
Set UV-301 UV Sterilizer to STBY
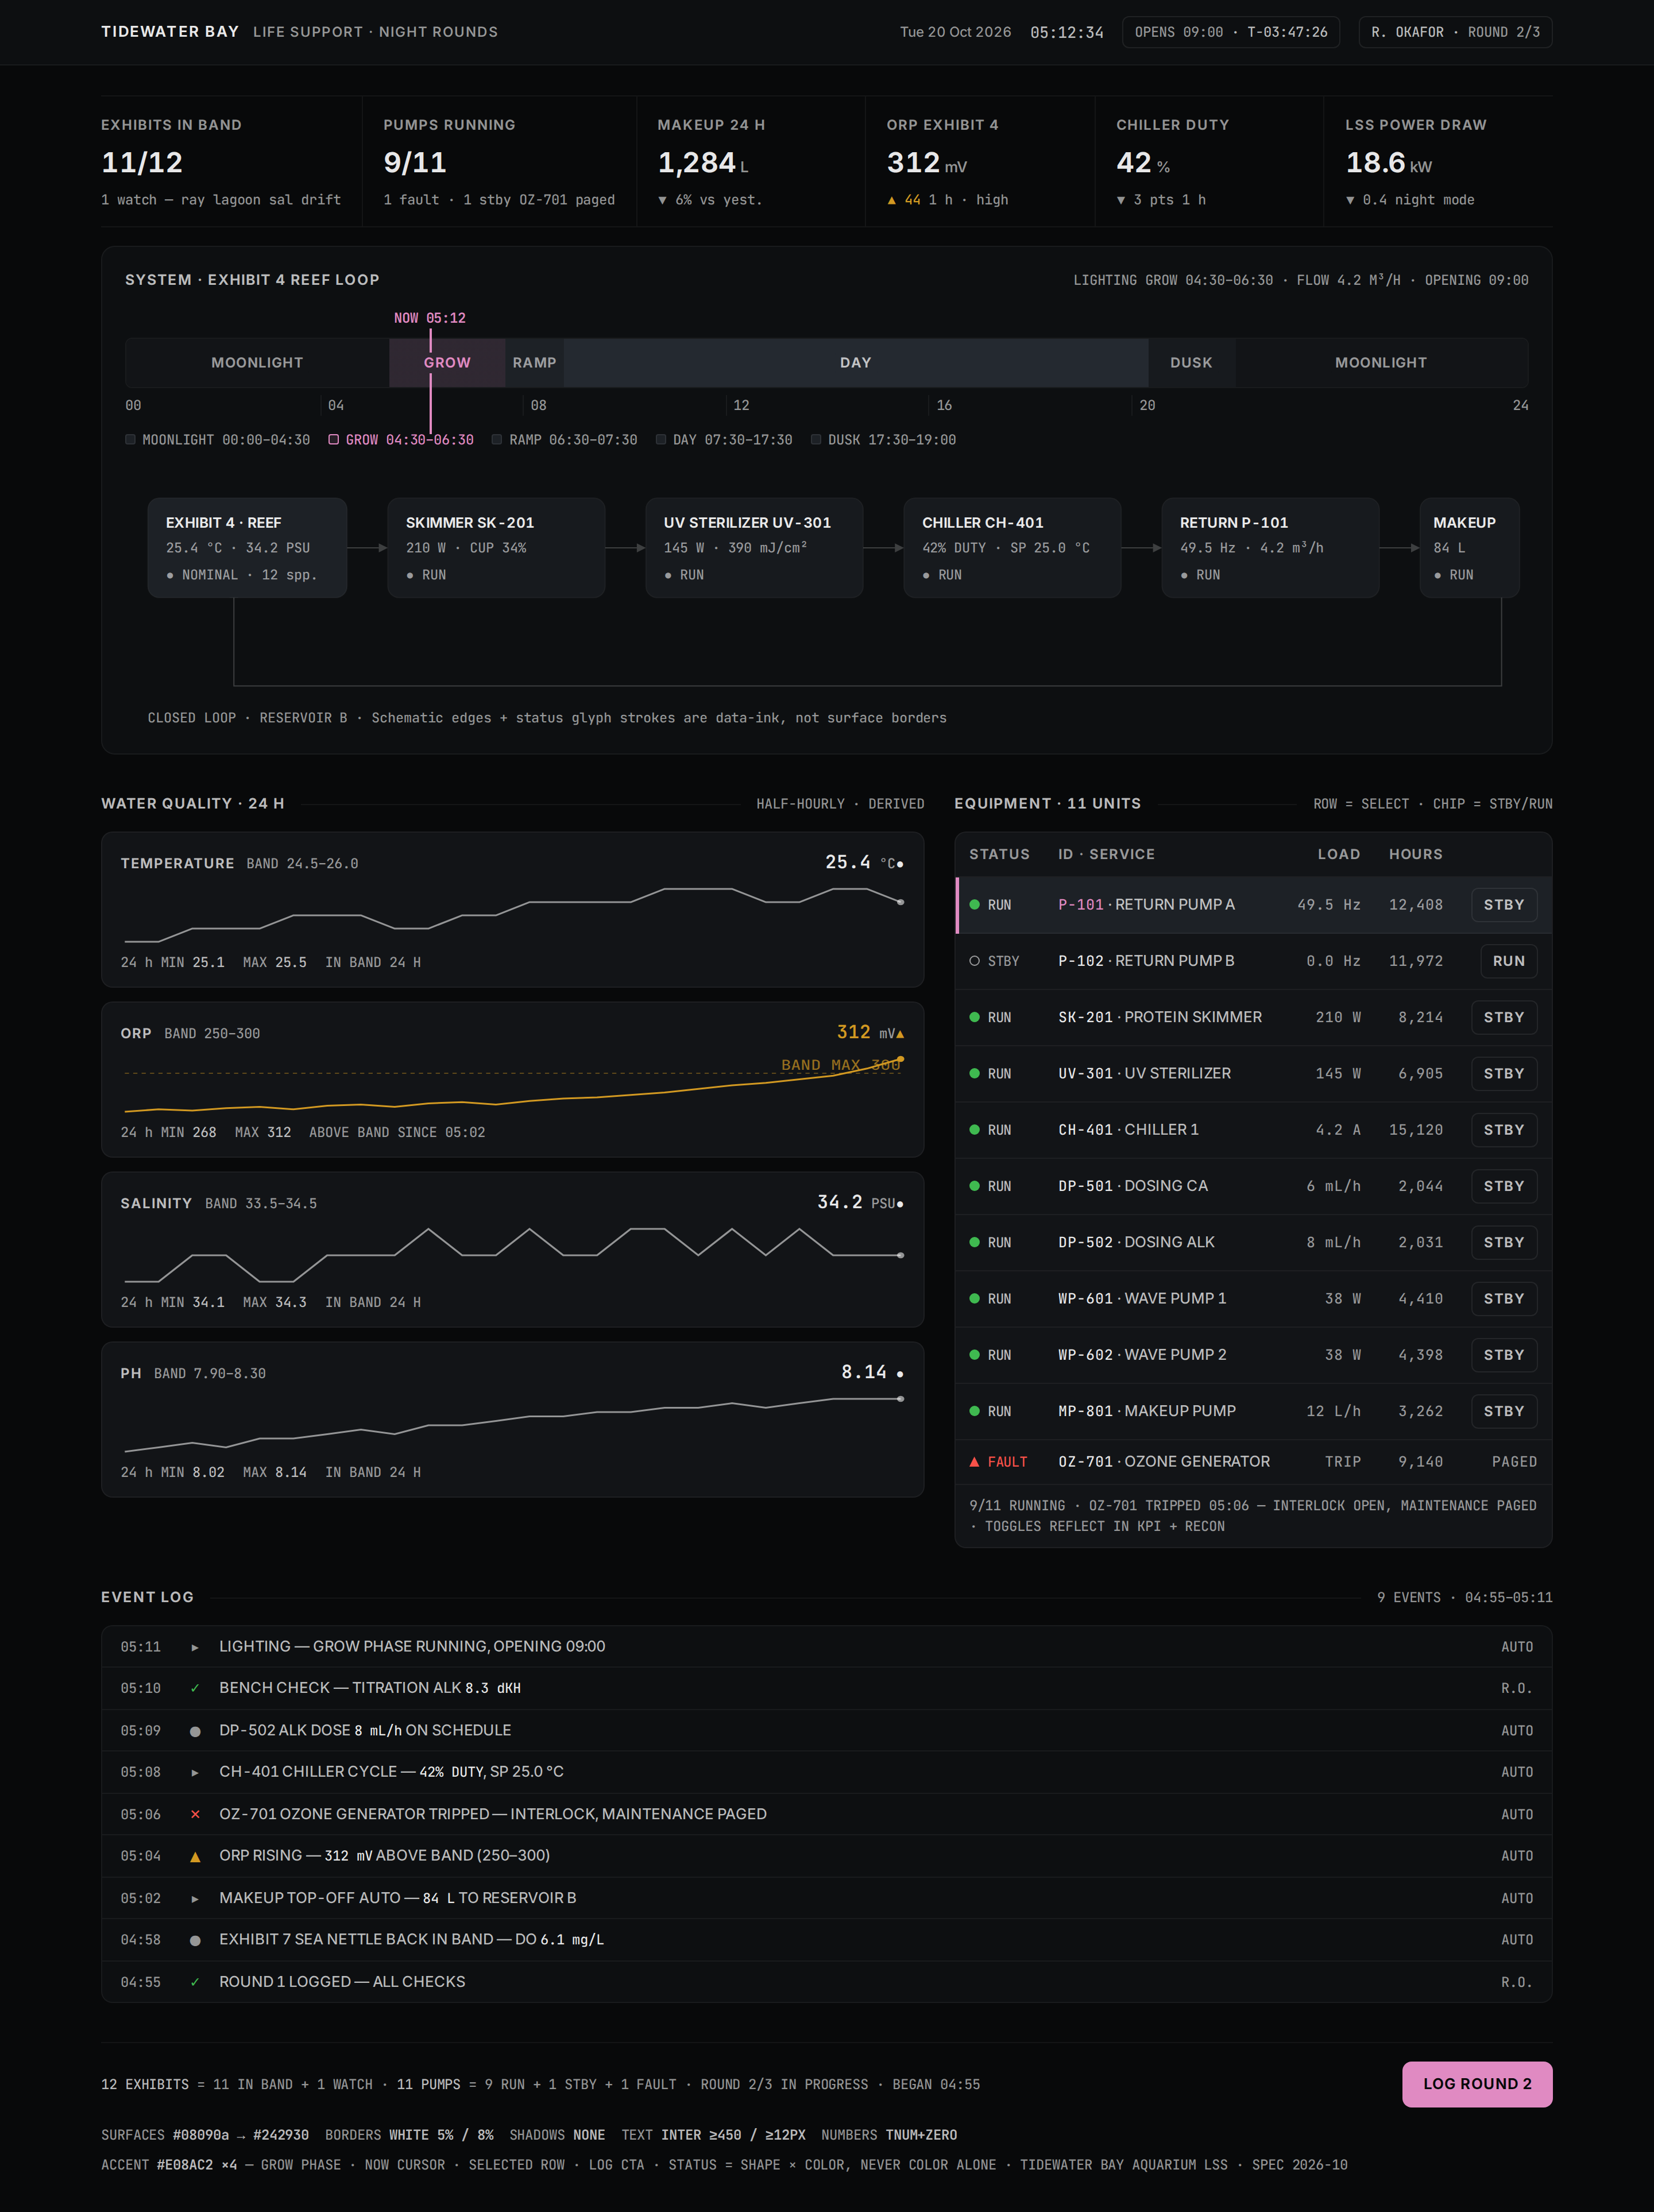[1503, 1074]
